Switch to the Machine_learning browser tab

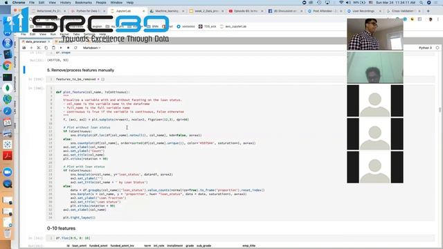[x=167, y=11]
